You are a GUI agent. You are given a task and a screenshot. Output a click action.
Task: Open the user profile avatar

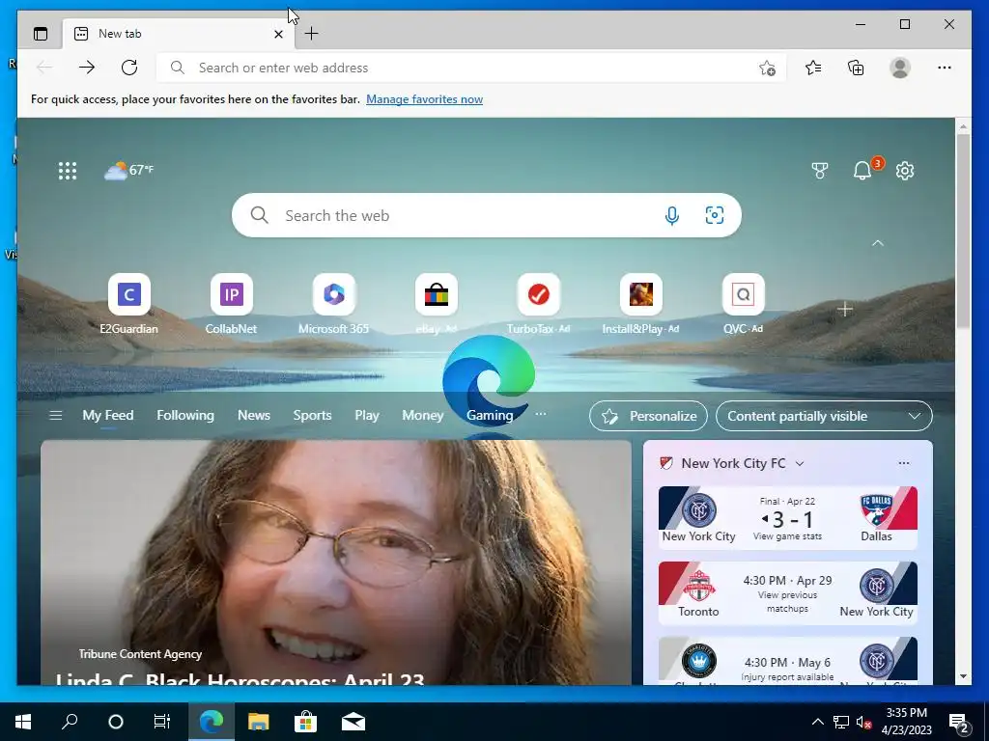pos(900,68)
